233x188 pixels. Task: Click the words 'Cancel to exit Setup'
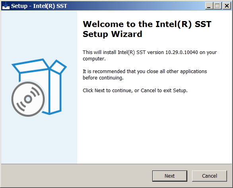click(x=163, y=91)
